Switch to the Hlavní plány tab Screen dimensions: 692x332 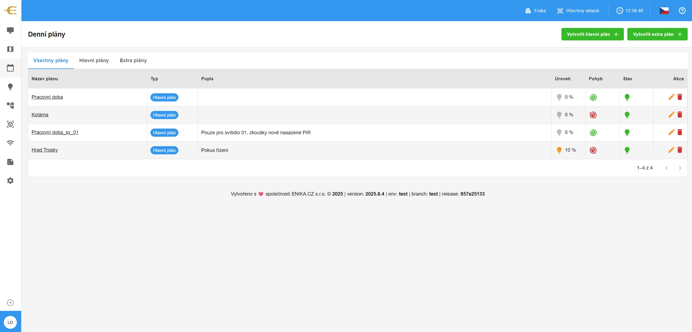[x=94, y=60]
